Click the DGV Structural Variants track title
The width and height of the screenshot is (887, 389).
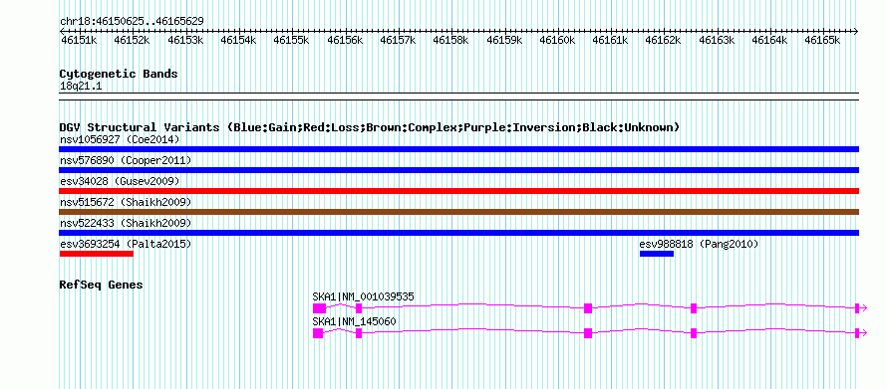pos(370,127)
